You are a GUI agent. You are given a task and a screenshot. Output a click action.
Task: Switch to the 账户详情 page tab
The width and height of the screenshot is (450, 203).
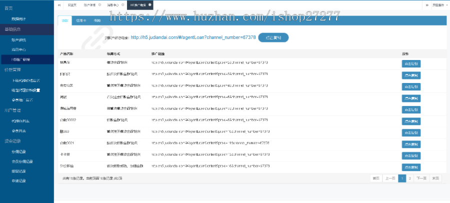(x=89, y=5)
